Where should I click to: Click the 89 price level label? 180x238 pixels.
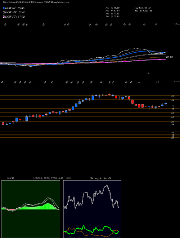click(x=173, y=96)
